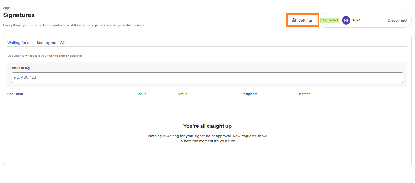
Task: Click the Recipients column header
Action: (x=249, y=94)
